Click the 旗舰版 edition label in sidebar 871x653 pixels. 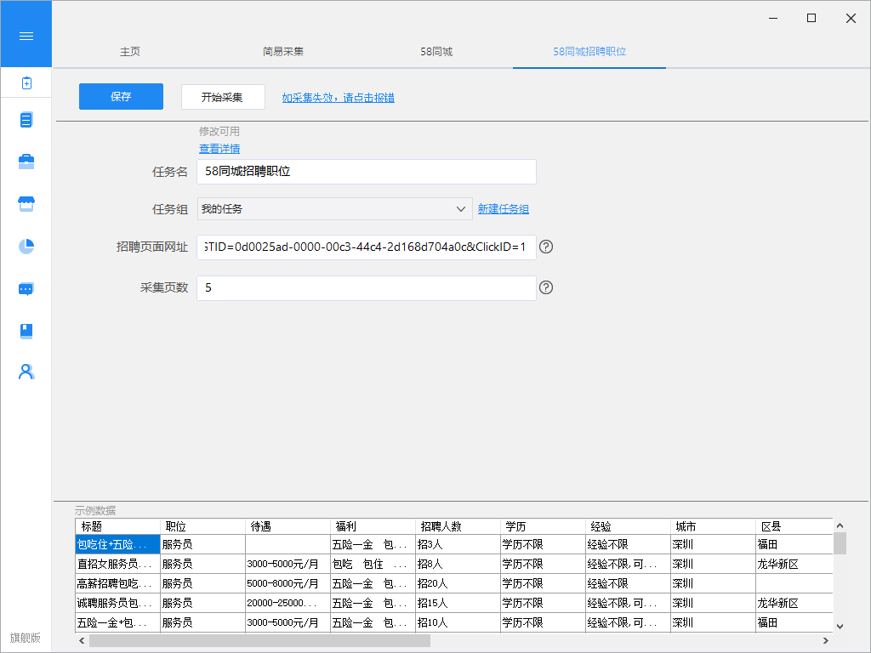click(x=26, y=638)
